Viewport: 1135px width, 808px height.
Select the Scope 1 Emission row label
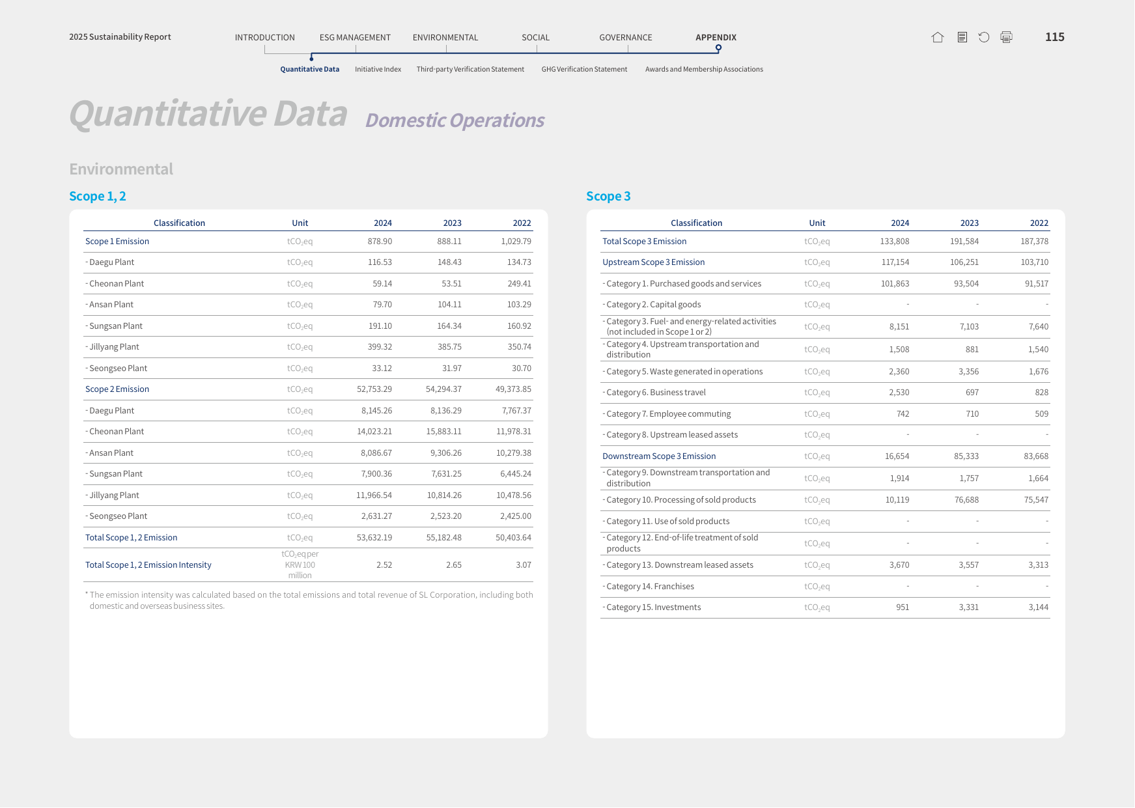[117, 242]
